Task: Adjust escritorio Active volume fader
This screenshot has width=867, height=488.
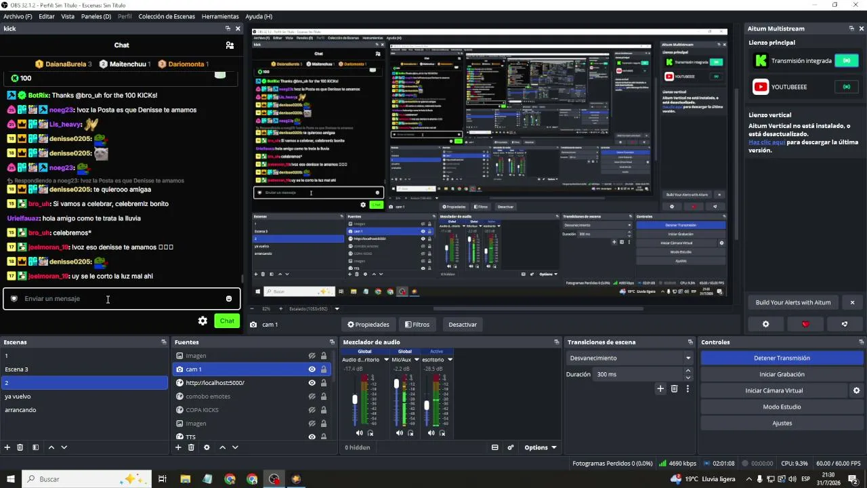Action: 426,405
